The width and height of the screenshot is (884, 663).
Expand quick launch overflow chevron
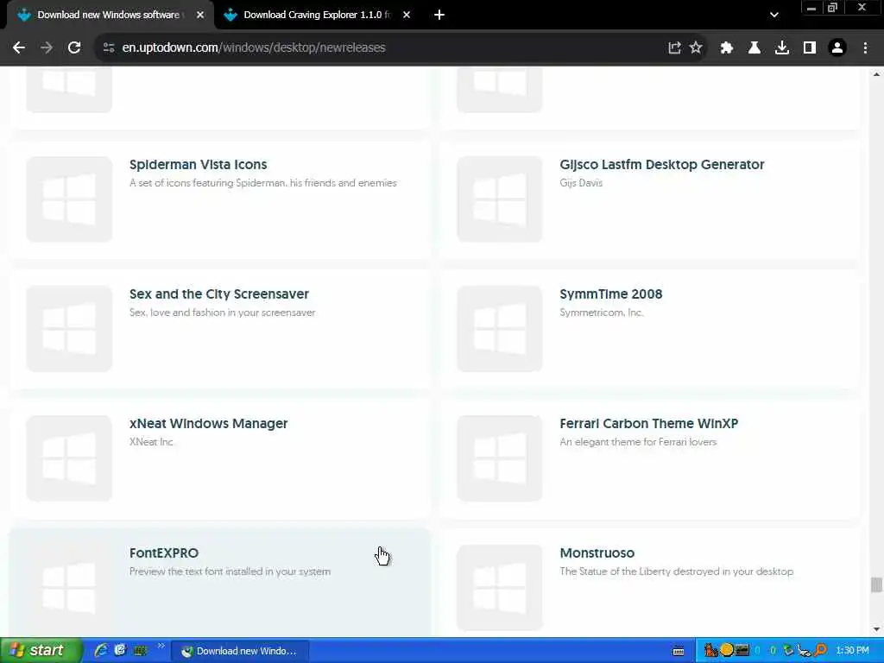pyautogui.click(x=161, y=646)
